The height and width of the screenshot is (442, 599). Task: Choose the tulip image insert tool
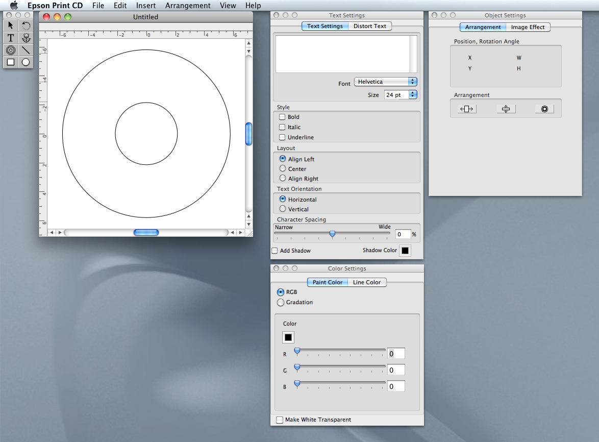(x=26, y=38)
